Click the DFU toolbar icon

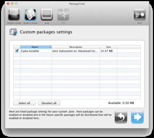[x=63, y=15]
